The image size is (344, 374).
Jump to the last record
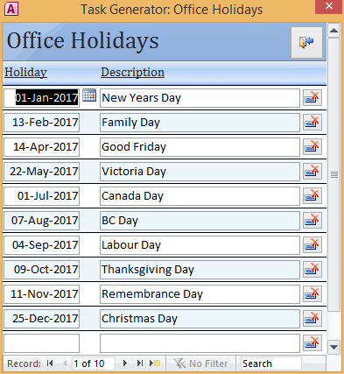140,363
